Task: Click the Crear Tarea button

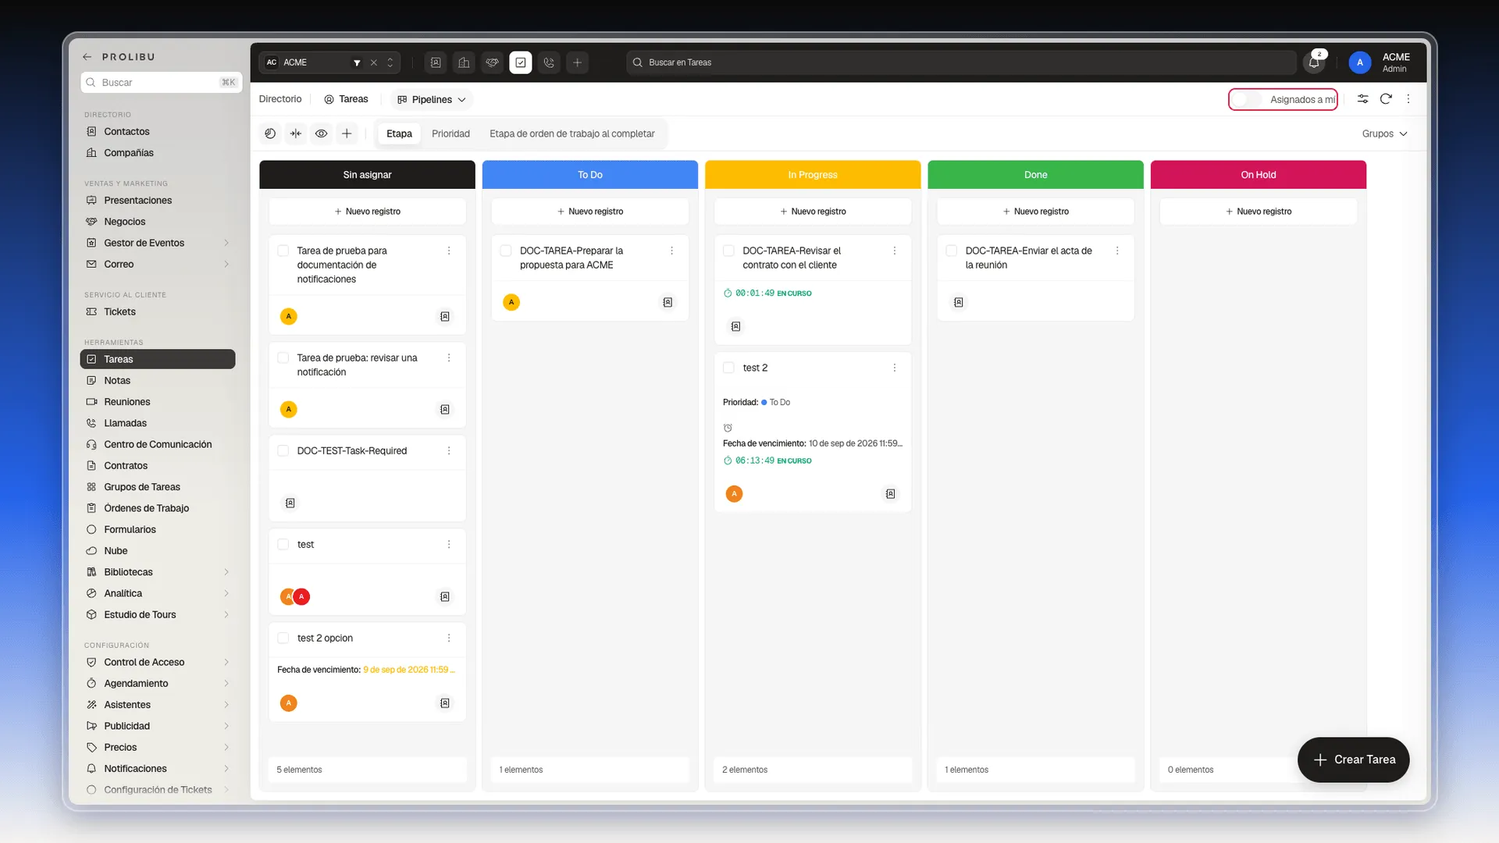Action: (1353, 759)
